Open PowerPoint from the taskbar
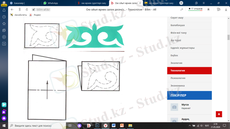This screenshot has height=129, width=230. click(122, 126)
